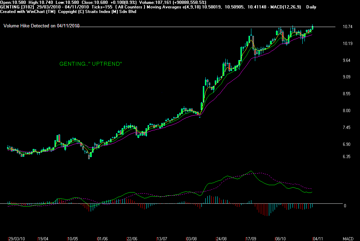
Task: Select the 19/04 date marker
Action: coord(43,239)
